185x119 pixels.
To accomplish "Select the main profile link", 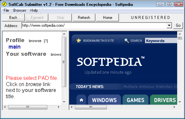I will coord(14,47).
